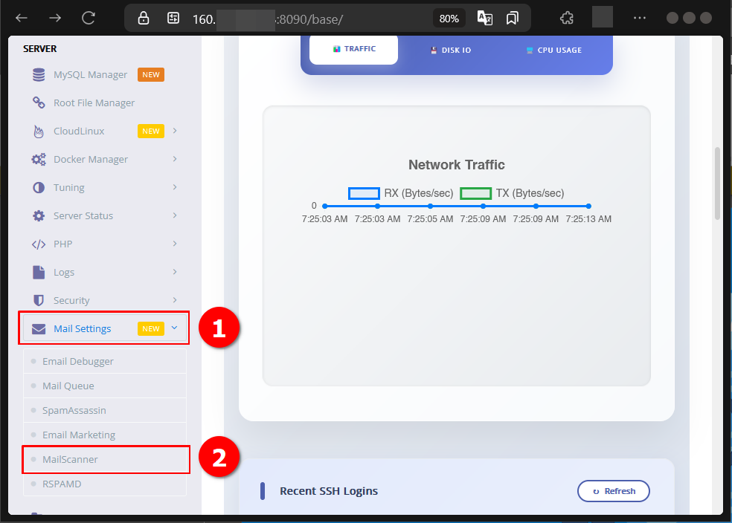Click the Logs file icon
Viewport: 732px width, 523px height.
[x=39, y=272]
